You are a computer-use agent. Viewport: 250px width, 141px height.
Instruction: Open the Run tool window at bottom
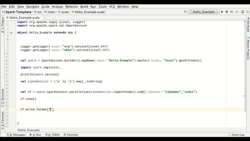click(35, 135)
